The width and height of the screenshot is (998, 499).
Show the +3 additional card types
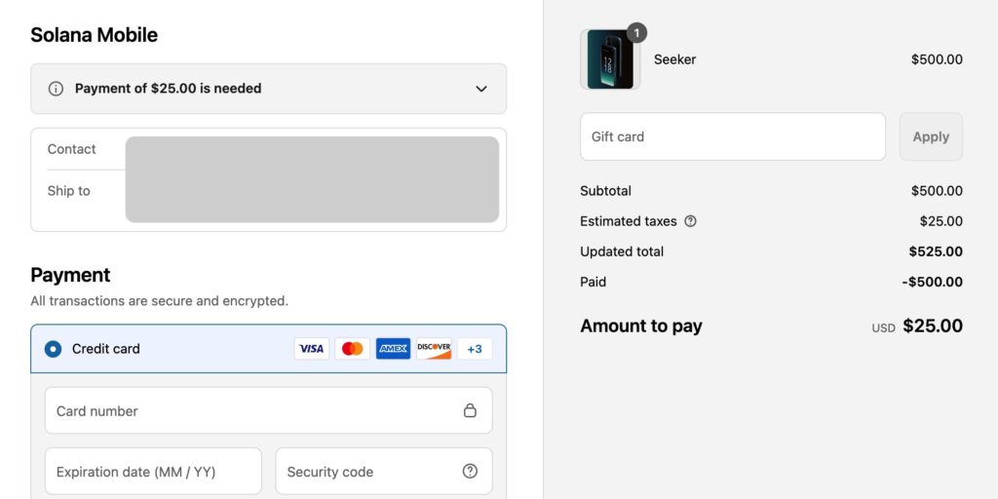475,349
